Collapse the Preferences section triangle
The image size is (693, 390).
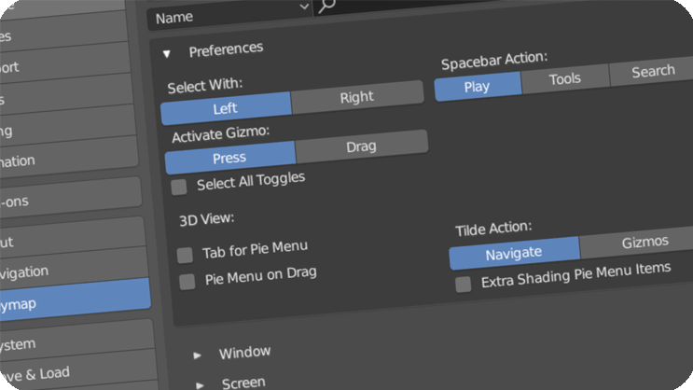[167, 53]
